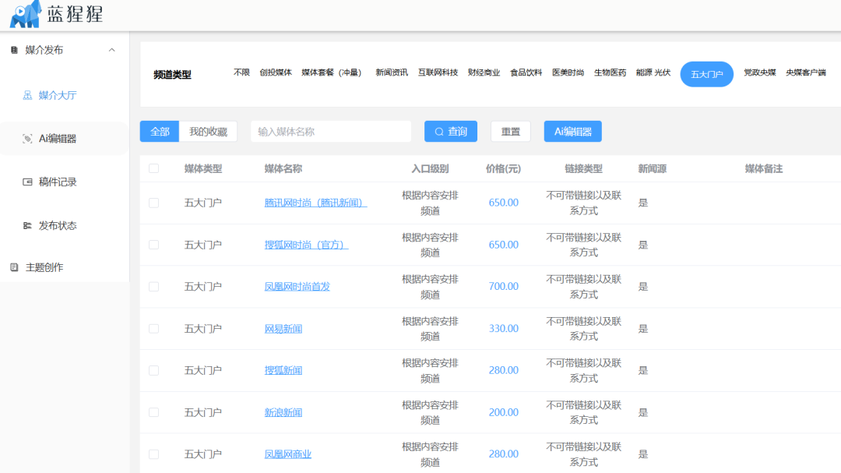Click the magnifier icon inside 查询 button
This screenshot has width=841, height=473.
(x=438, y=131)
